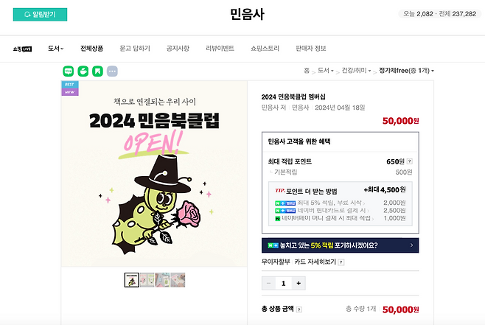Decrease quantity with the minus button

coord(269,283)
